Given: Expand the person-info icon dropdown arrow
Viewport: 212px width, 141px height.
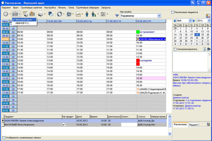Looking at the screenshot, I should coord(98,14).
